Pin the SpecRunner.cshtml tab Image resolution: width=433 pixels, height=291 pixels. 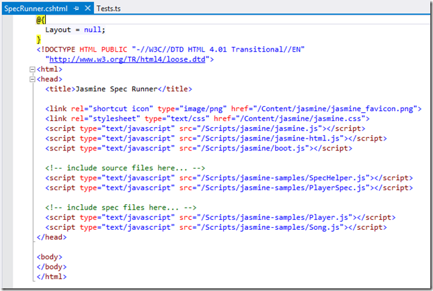(77, 9)
